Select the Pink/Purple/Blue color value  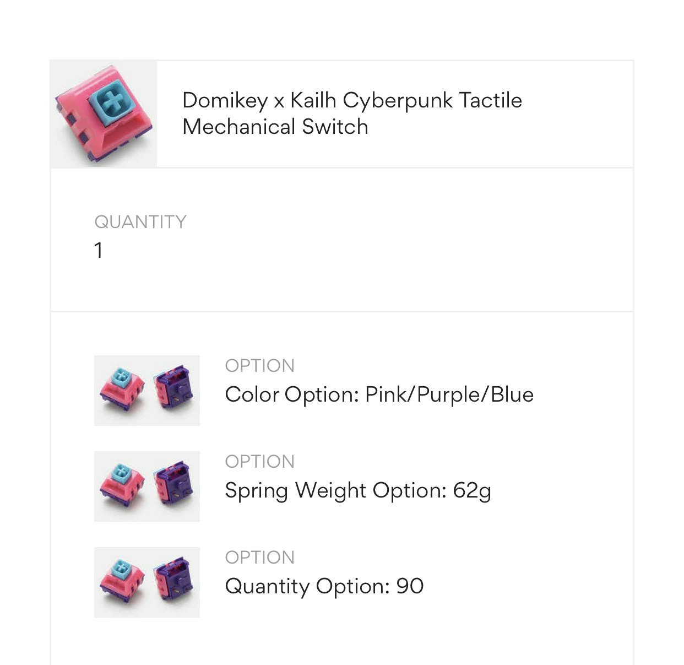coord(449,395)
